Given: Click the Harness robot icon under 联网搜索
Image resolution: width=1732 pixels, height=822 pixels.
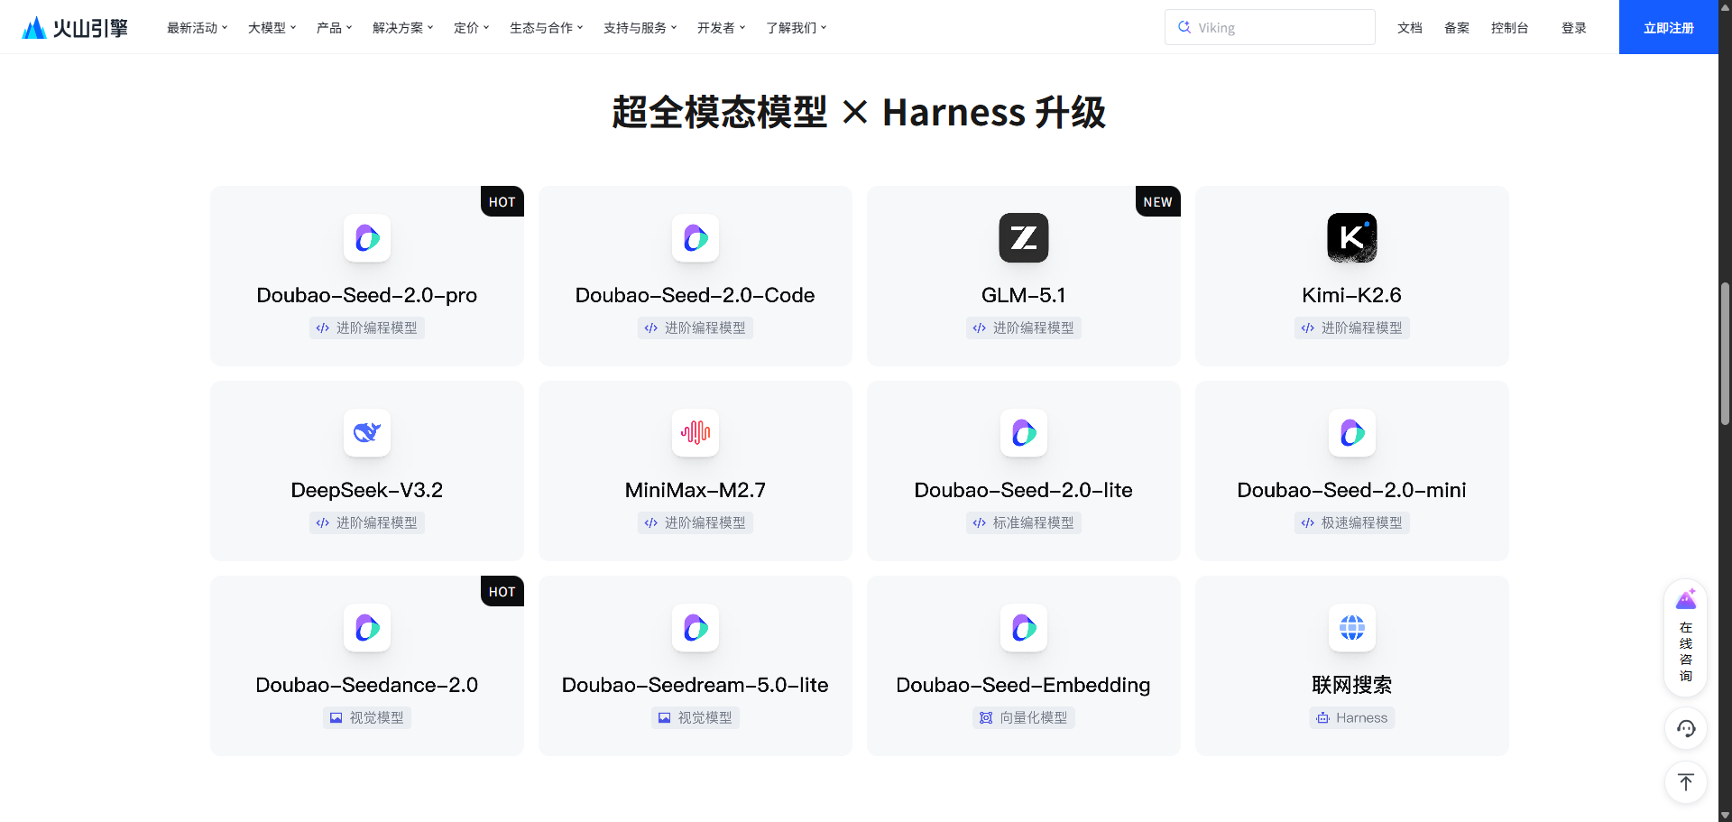Looking at the screenshot, I should click(x=1322, y=718).
